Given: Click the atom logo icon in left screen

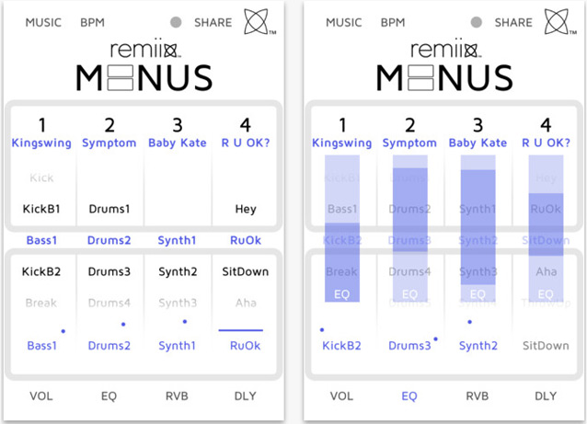Looking at the screenshot, I should (259, 23).
